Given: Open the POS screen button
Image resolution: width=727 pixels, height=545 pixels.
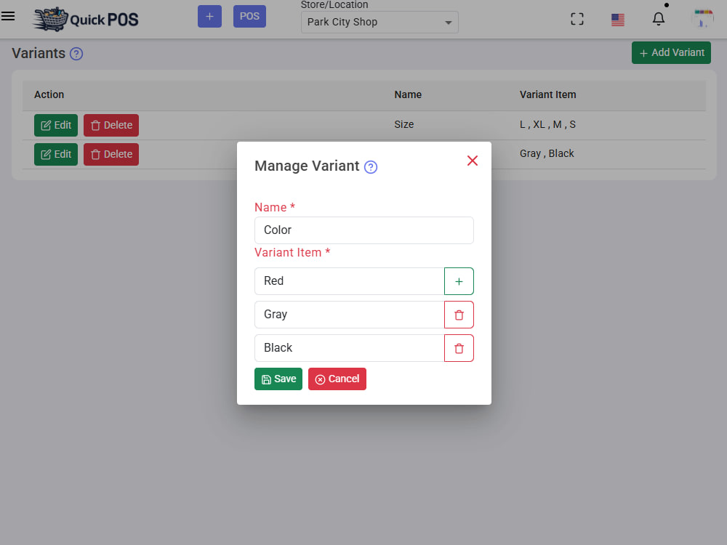Looking at the screenshot, I should pos(249,16).
